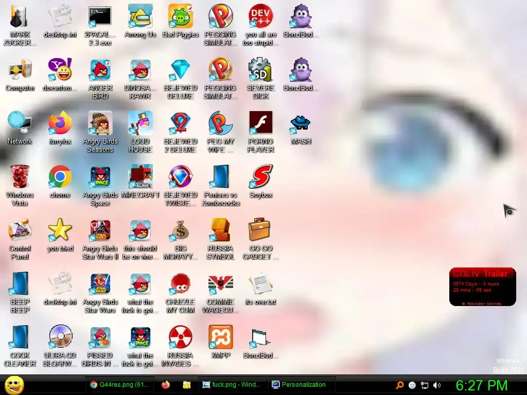The height and width of the screenshot is (395, 527).
Task: Switch to the Q44res.png Chrome taskbar window
Action: click(120, 385)
